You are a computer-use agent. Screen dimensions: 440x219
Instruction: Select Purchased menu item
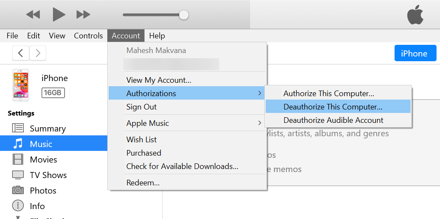pyautogui.click(x=187, y=153)
